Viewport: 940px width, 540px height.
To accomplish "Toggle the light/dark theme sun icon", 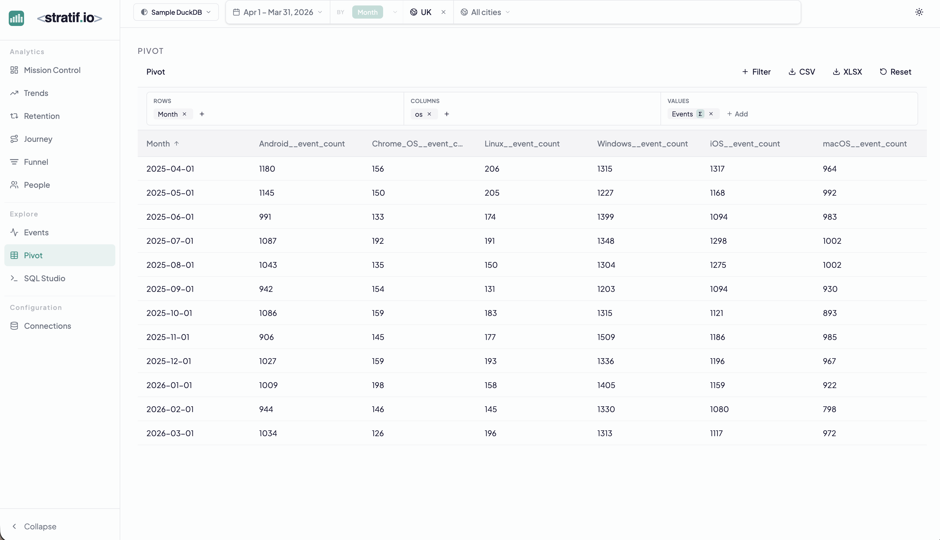I will [x=919, y=12].
